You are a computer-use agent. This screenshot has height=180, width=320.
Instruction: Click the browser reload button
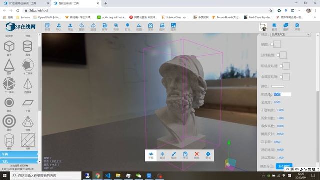18,10
